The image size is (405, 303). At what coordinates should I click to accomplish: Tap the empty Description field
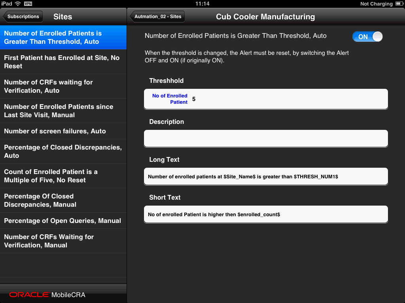266,138
